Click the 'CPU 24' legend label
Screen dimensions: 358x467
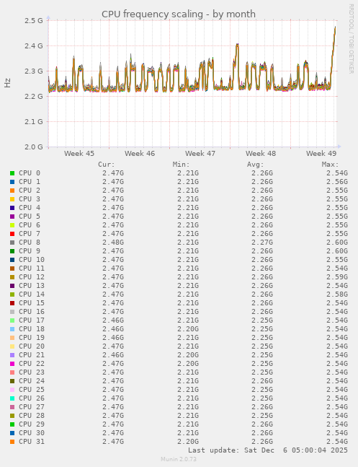(x=32, y=381)
